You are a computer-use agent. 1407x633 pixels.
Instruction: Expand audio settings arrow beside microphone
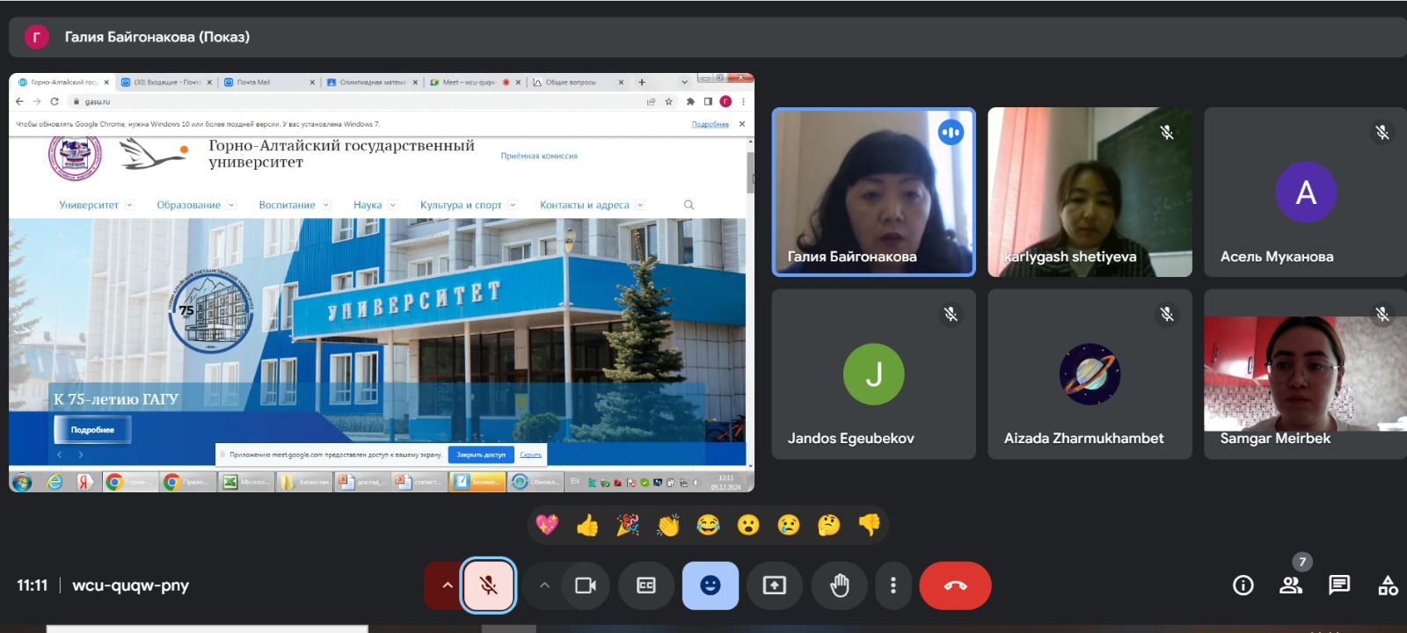pyautogui.click(x=447, y=586)
